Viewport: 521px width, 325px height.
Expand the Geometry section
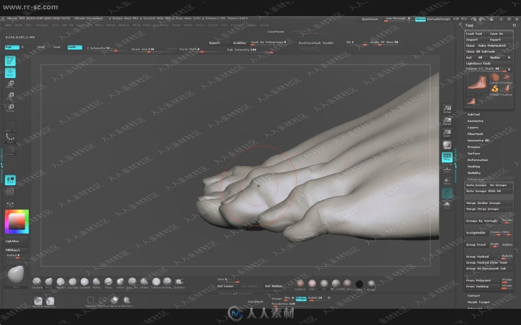(x=475, y=121)
